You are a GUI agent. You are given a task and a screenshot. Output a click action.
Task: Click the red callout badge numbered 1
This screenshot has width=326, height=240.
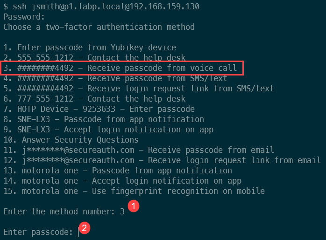coord(134,206)
